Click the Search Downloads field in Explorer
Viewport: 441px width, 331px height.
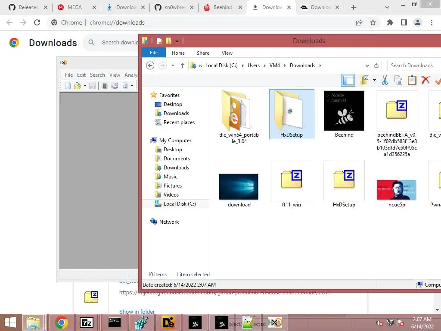coord(413,66)
